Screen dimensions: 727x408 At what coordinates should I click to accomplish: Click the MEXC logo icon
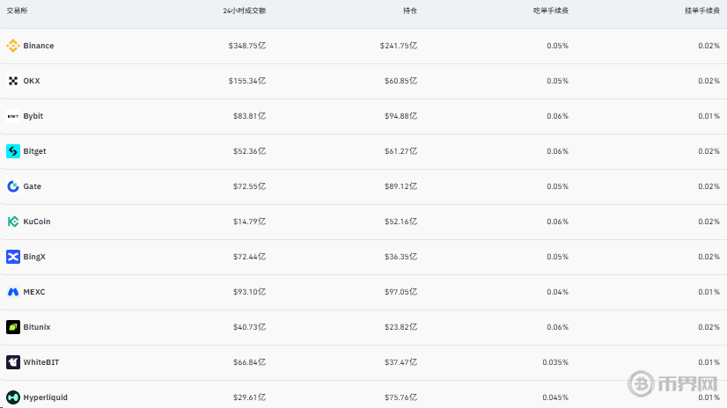click(13, 292)
